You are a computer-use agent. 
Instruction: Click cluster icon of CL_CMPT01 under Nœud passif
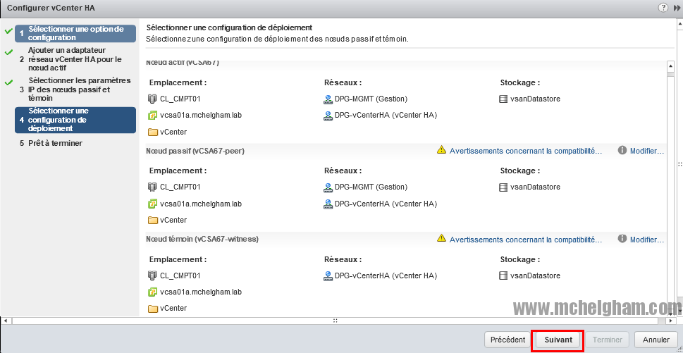tap(152, 187)
